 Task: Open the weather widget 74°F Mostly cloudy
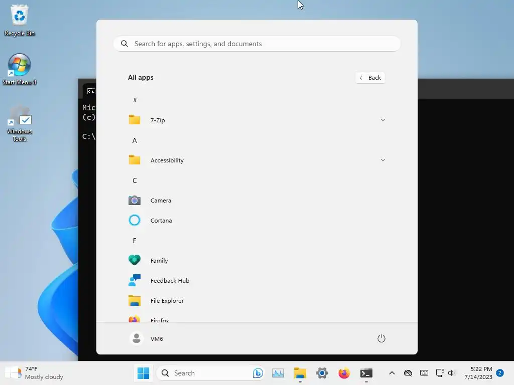tap(35, 373)
